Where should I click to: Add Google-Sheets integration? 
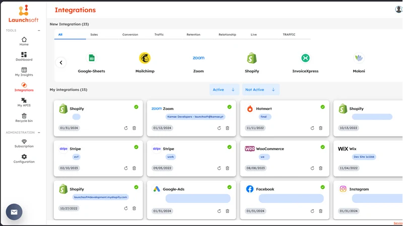pyautogui.click(x=92, y=63)
